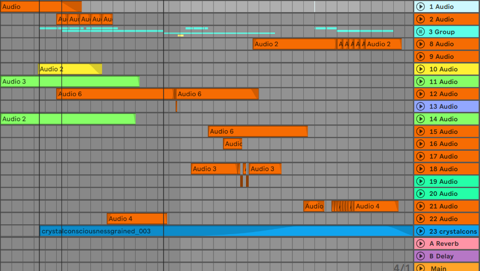Select the Main track header name
Screen dimensions: 480x271
pos(438,268)
